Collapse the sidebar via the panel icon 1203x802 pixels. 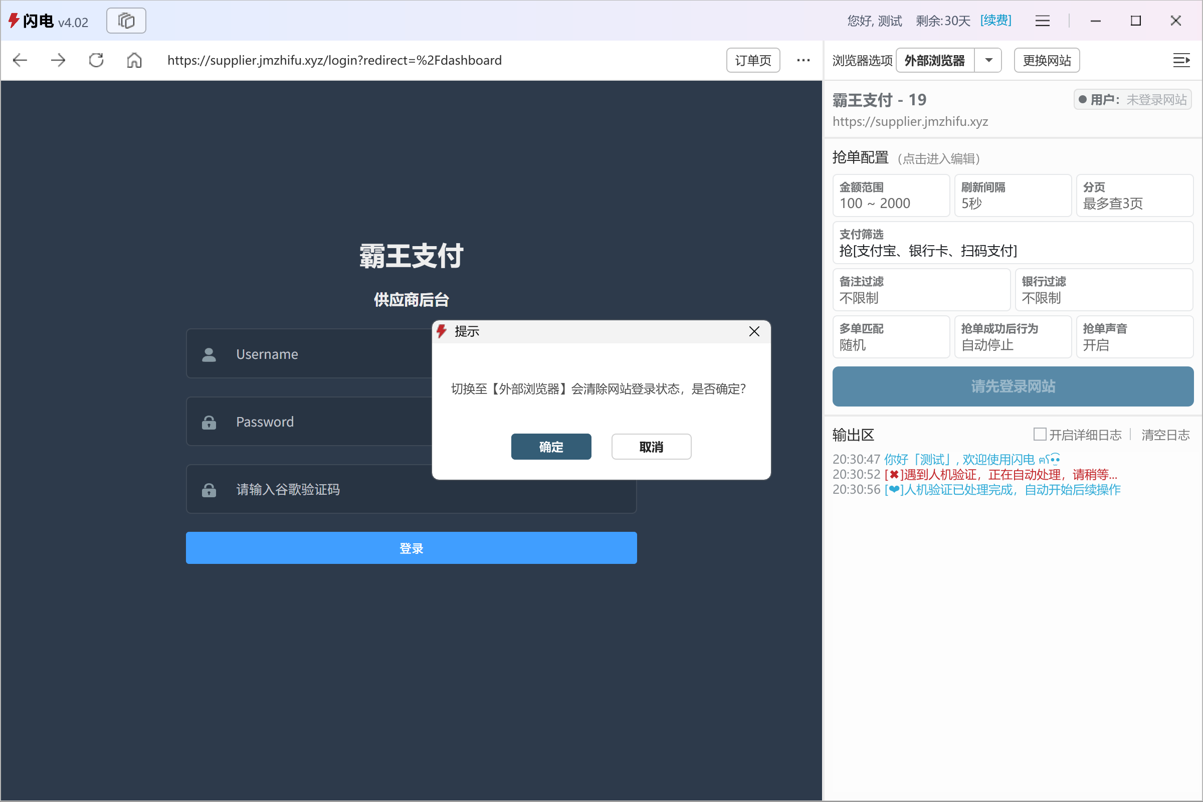(x=1181, y=60)
